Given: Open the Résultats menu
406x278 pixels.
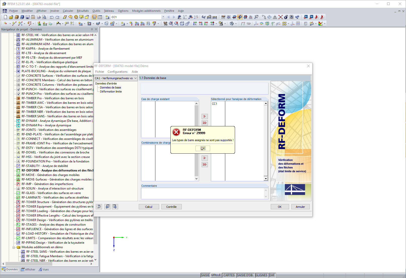Looking at the screenshot, I should point(83,11).
